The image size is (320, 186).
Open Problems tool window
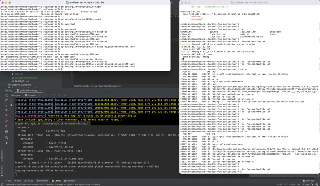click(x=42, y=181)
